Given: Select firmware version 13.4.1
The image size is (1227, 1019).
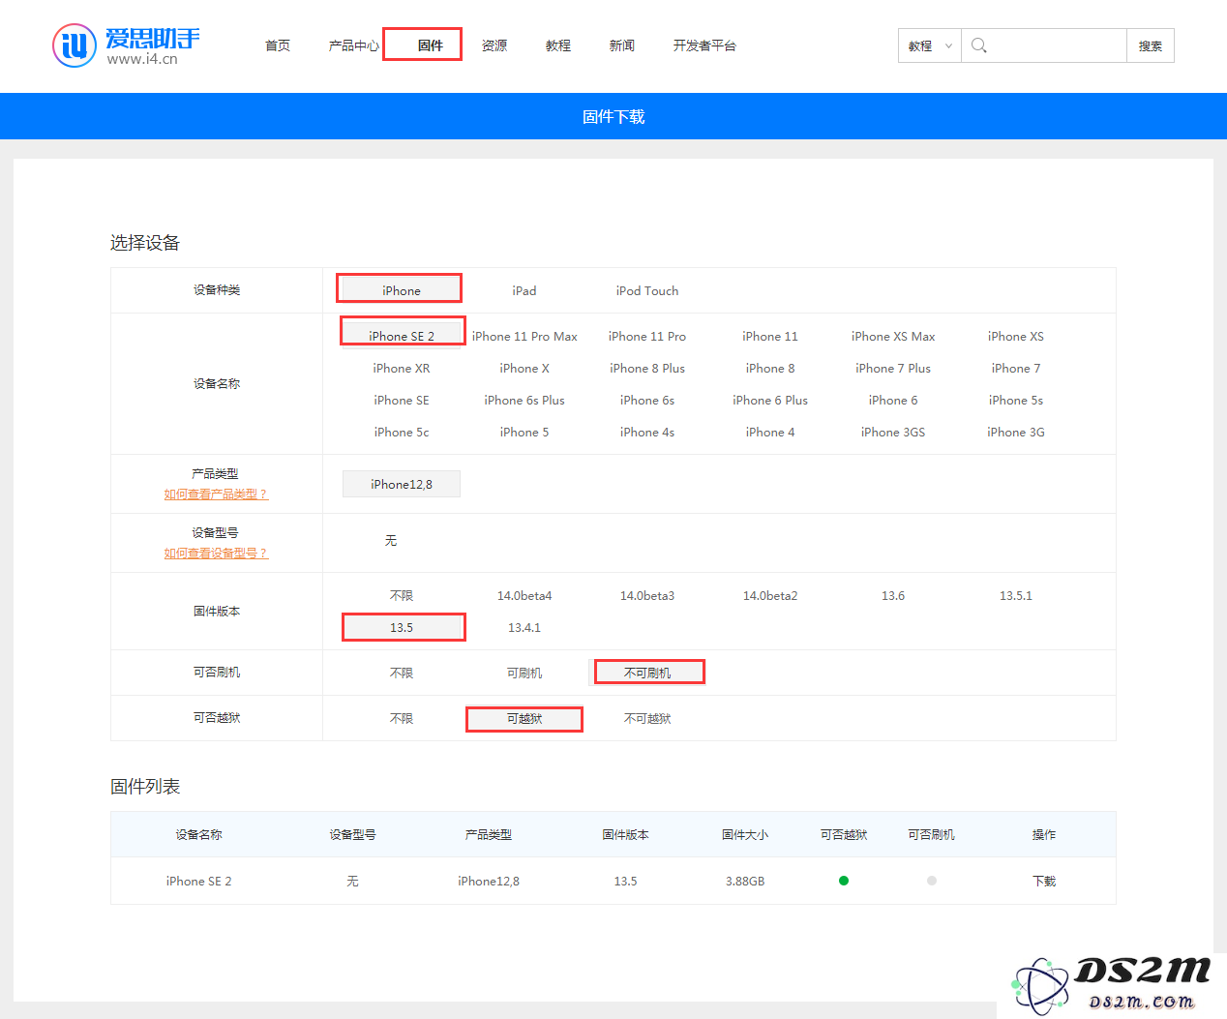Looking at the screenshot, I should tap(524, 627).
